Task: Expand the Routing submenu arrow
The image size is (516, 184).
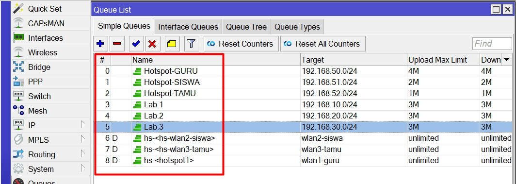Action: pyautogui.click(x=83, y=154)
